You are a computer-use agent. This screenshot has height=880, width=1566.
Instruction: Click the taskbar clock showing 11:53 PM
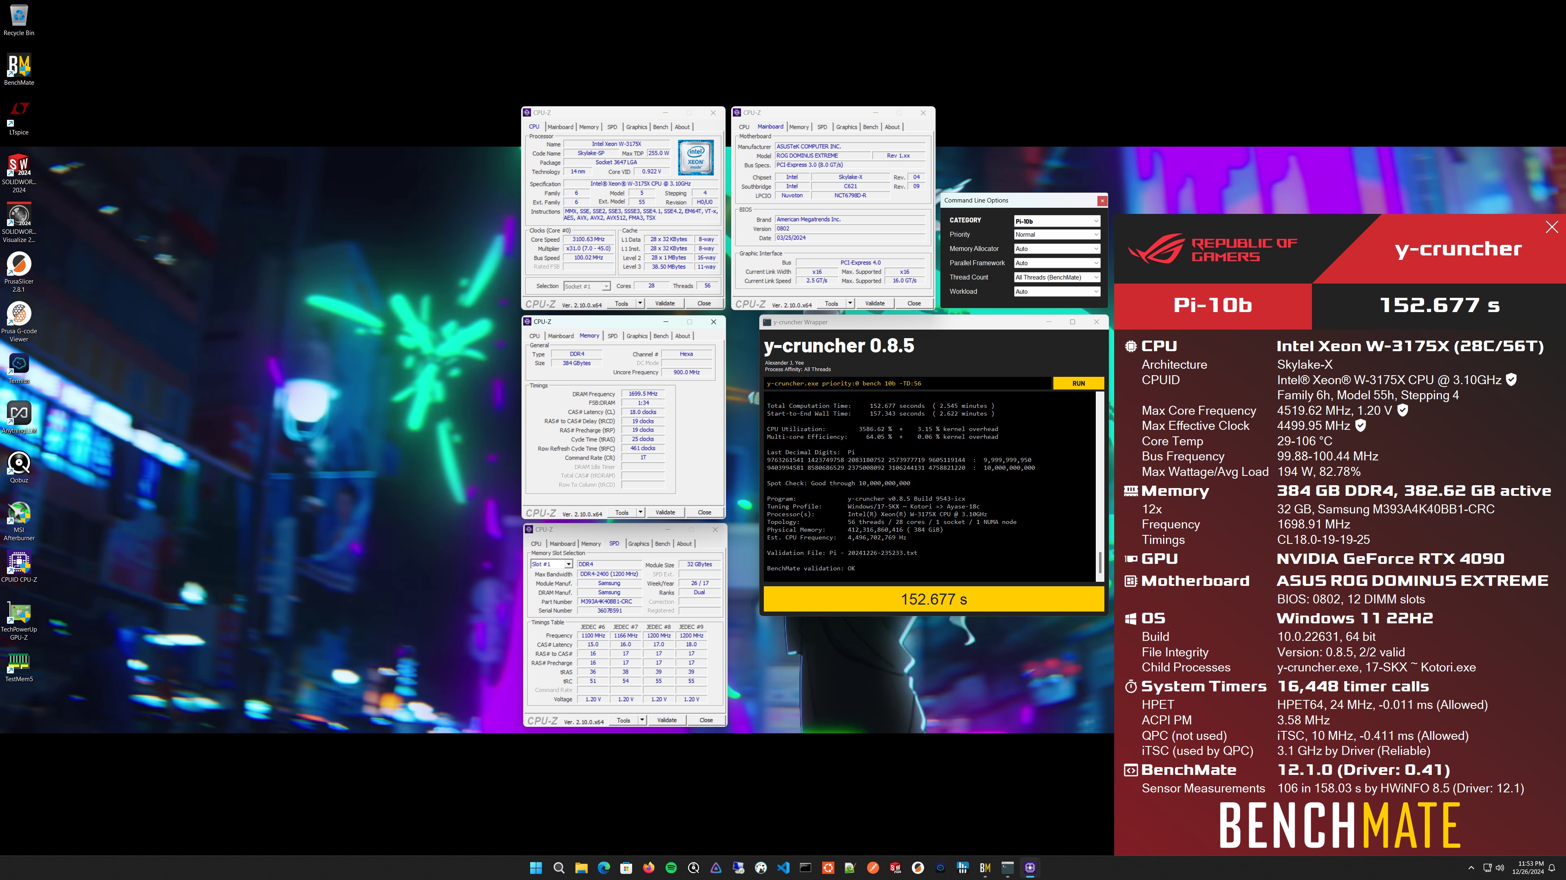click(x=1527, y=868)
